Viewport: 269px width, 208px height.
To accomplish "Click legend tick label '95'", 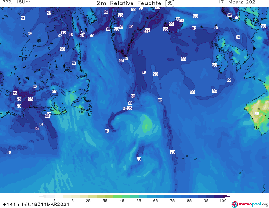I will point(206,201).
